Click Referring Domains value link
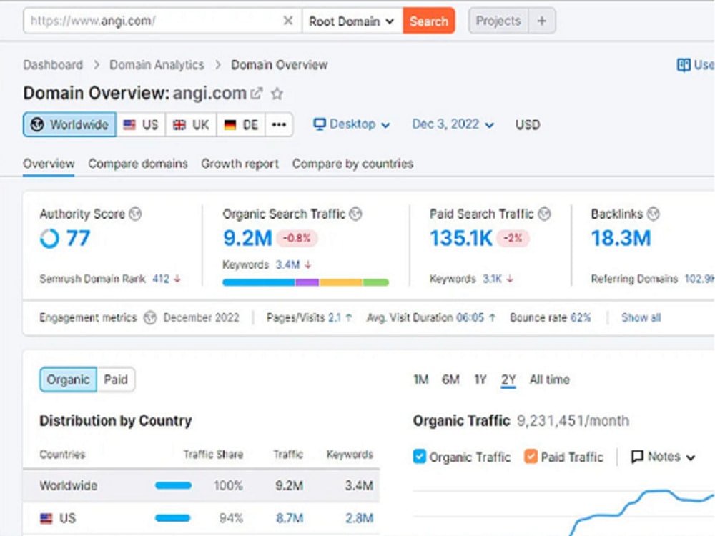The height and width of the screenshot is (536, 715). tap(699, 279)
